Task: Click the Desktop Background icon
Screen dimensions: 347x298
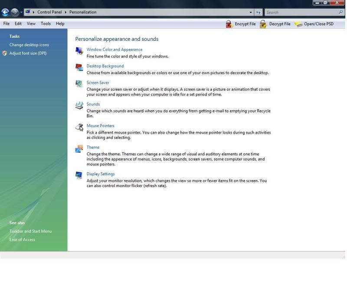Action: [x=79, y=67]
